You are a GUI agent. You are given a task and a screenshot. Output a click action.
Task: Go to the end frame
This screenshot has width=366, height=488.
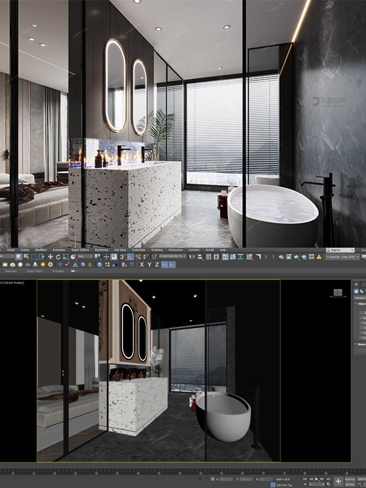(328, 479)
